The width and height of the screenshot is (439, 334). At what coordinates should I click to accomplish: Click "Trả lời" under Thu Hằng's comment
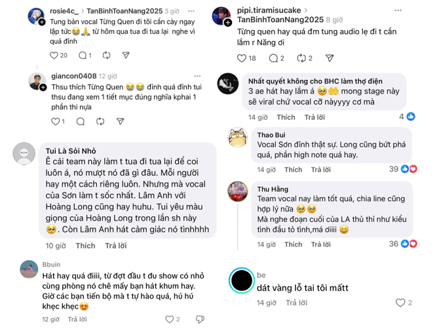[x=320, y=244]
